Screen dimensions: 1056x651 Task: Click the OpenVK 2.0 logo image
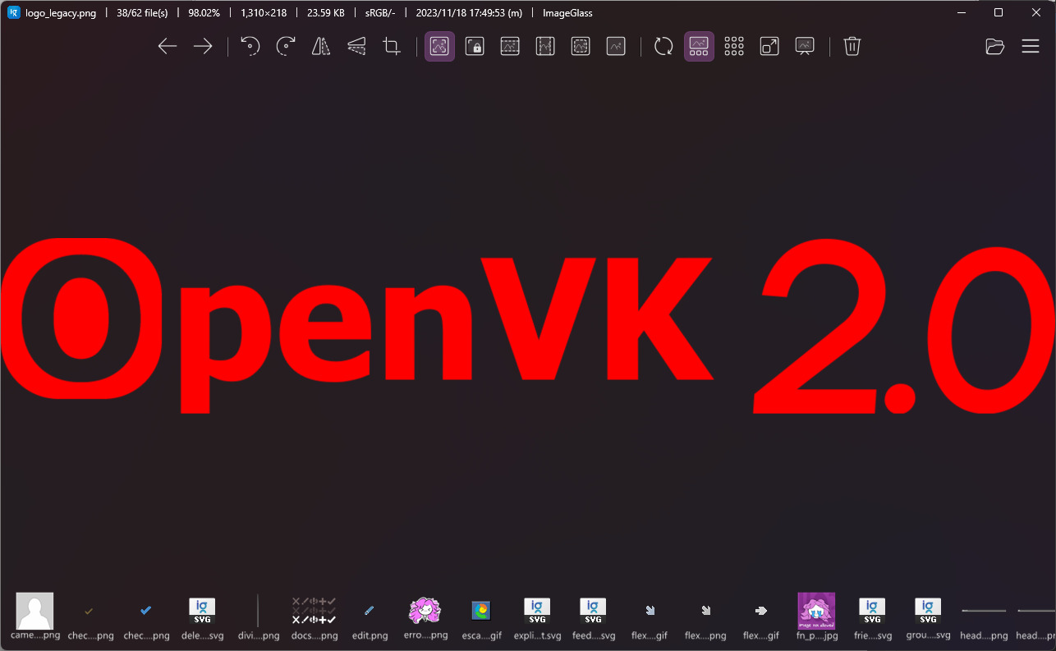pos(528,326)
